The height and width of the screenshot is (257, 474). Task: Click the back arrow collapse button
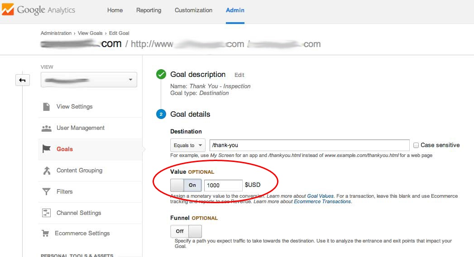22,80
